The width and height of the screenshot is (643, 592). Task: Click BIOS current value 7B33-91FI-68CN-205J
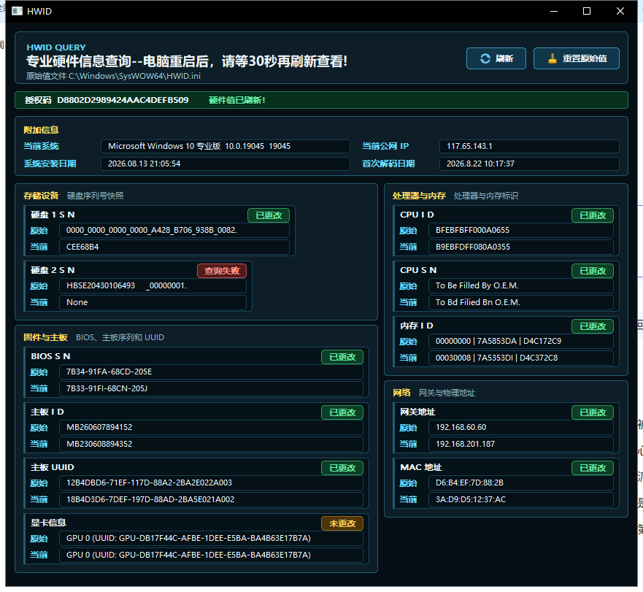(211, 388)
